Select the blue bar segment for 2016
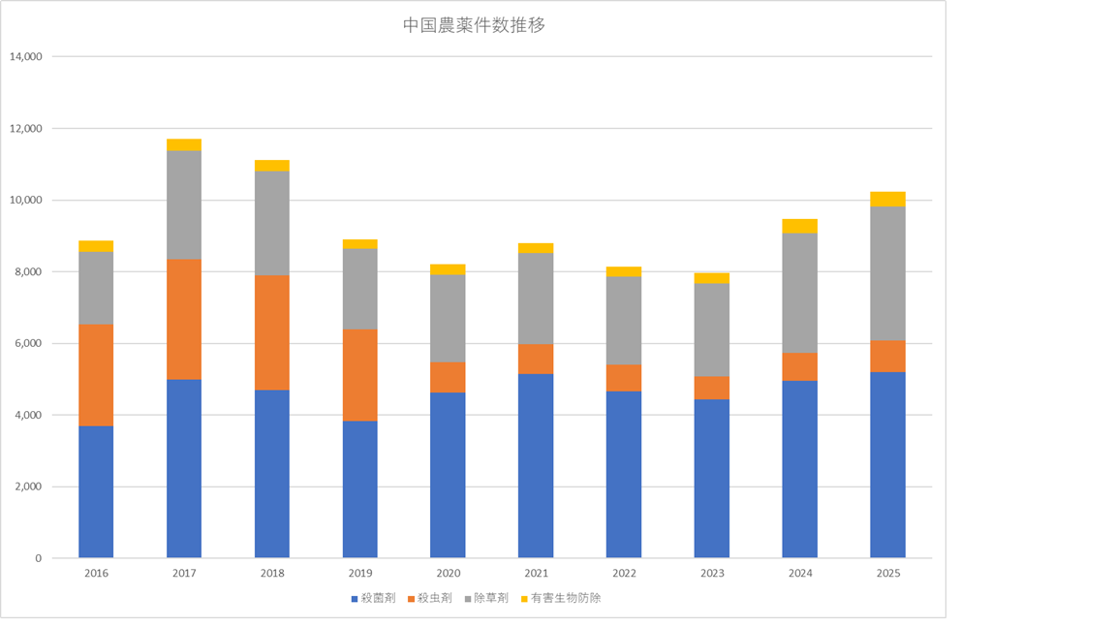The height and width of the screenshot is (628, 1116). (96, 491)
